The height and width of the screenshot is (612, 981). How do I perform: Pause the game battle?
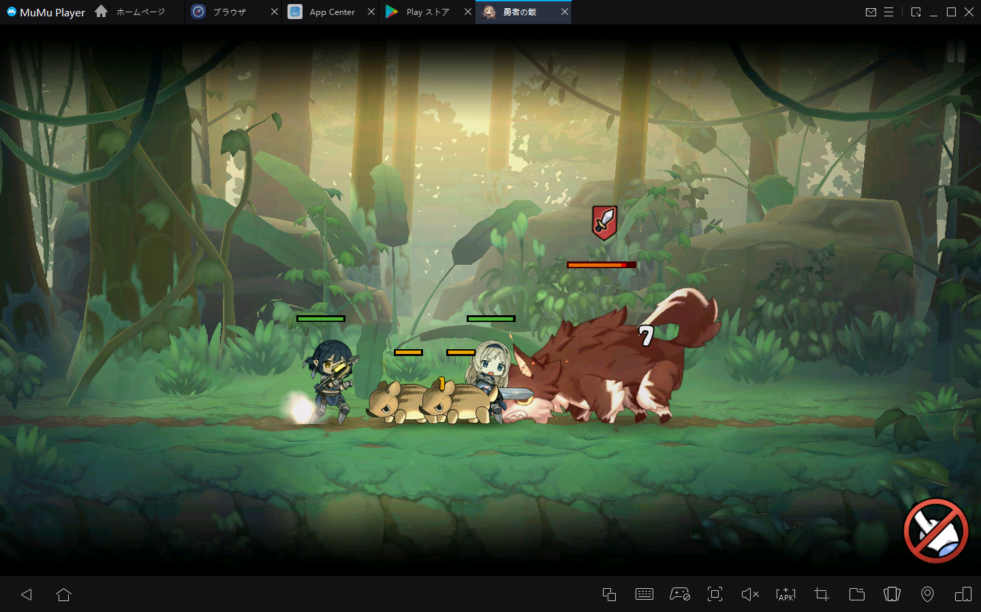[955, 50]
